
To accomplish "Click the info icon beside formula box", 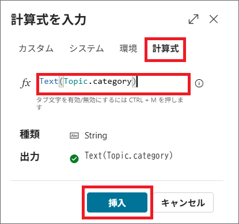I will click(199, 83).
